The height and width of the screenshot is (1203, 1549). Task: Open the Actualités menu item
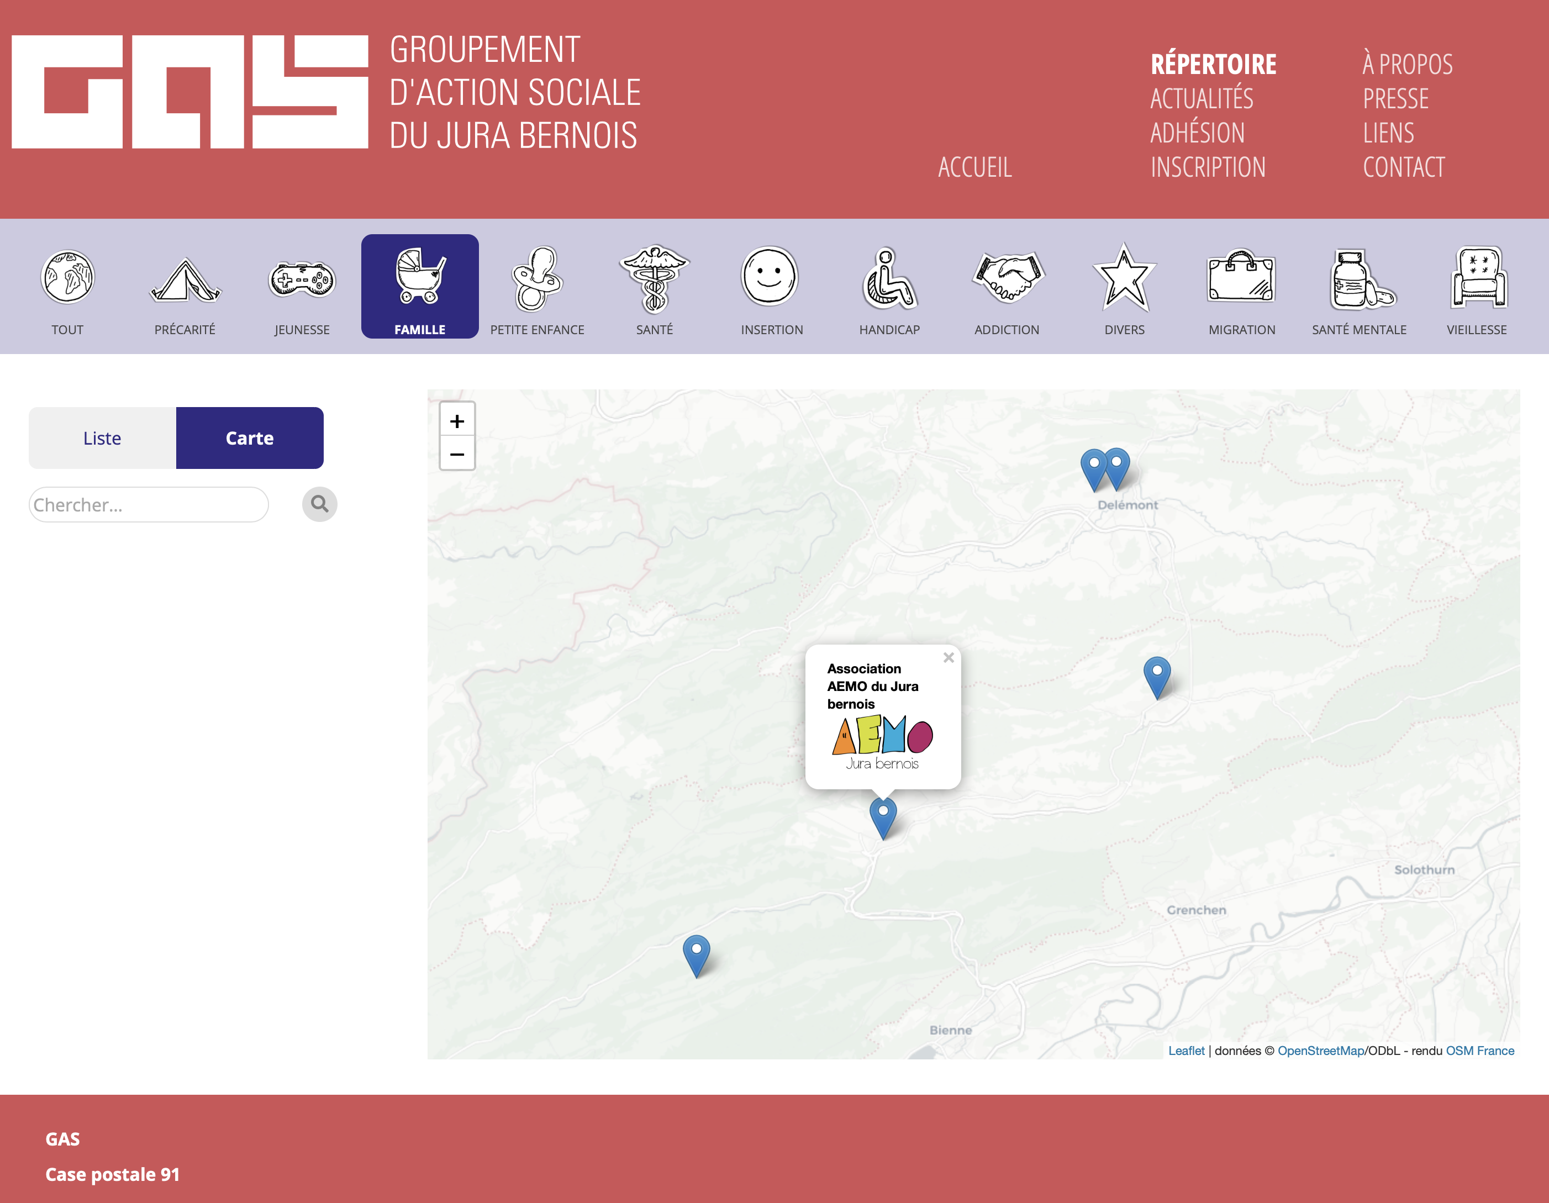click(1202, 99)
